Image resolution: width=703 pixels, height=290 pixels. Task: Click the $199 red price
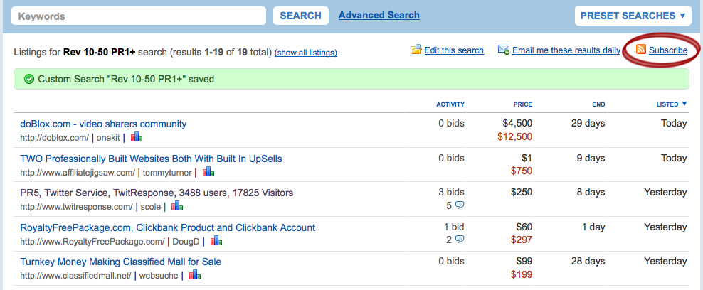point(522,274)
